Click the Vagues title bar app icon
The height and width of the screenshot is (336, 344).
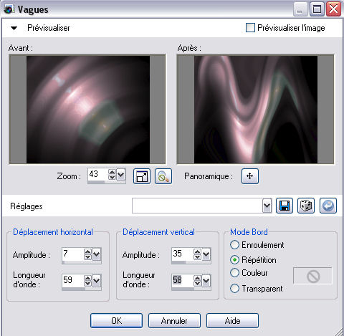[9, 9]
